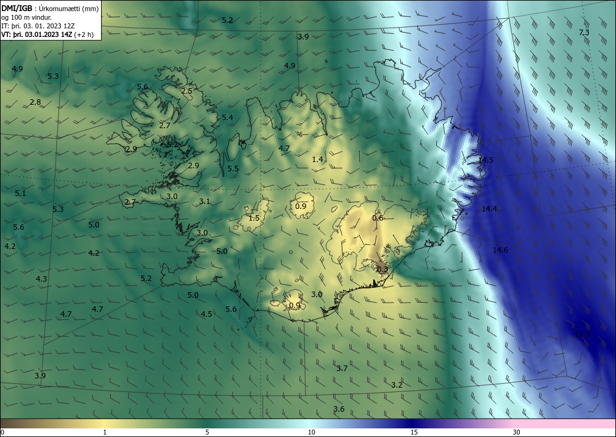Image resolution: width=616 pixels, height=437 pixels.
Task: Click the 14.6 value label
Action: (x=500, y=250)
